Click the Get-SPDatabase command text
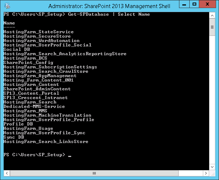The width and height of the screenshot is (219, 180). 88,14
